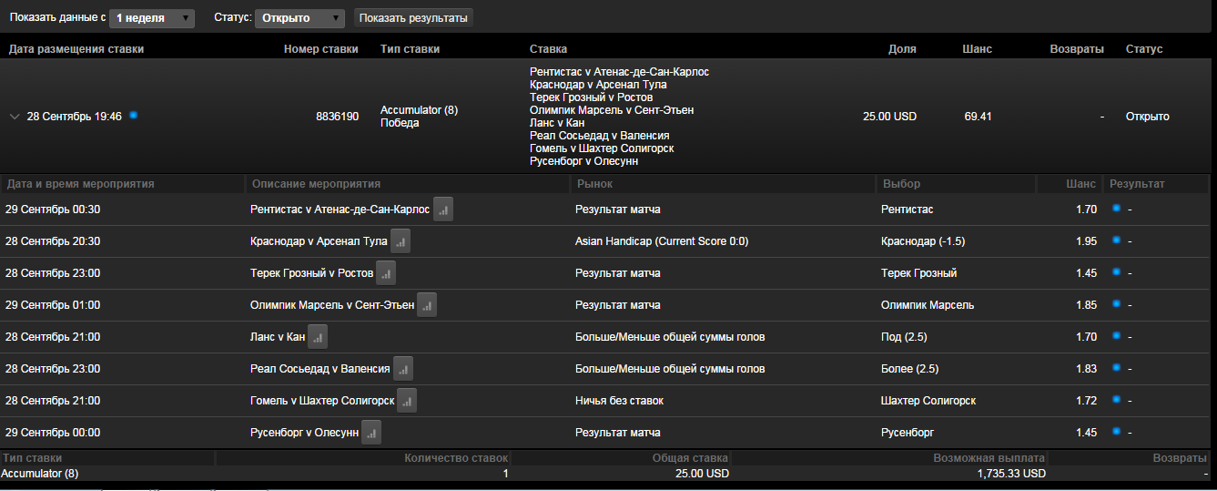Click odds 1.72 in Гомель row
1217x491 pixels.
[x=1086, y=401]
